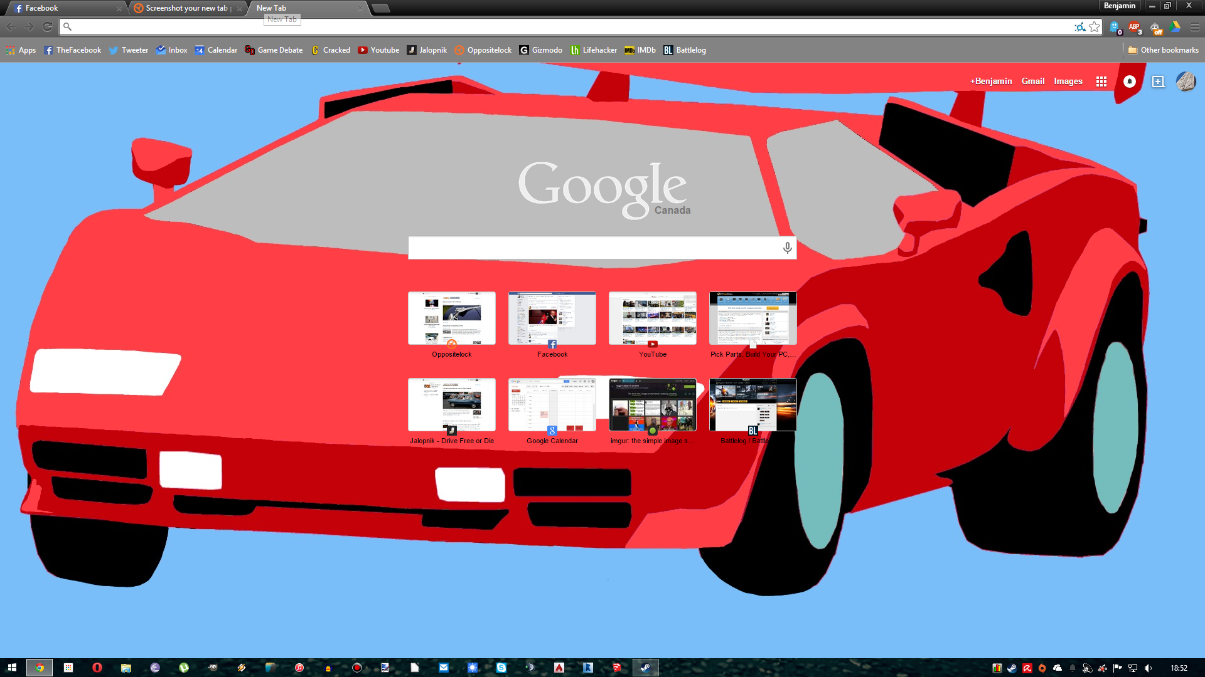Image resolution: width=1205 pixels, height=677 pixels.
Task: Open the OneDrive tray icon
Action: point(1058,668)
